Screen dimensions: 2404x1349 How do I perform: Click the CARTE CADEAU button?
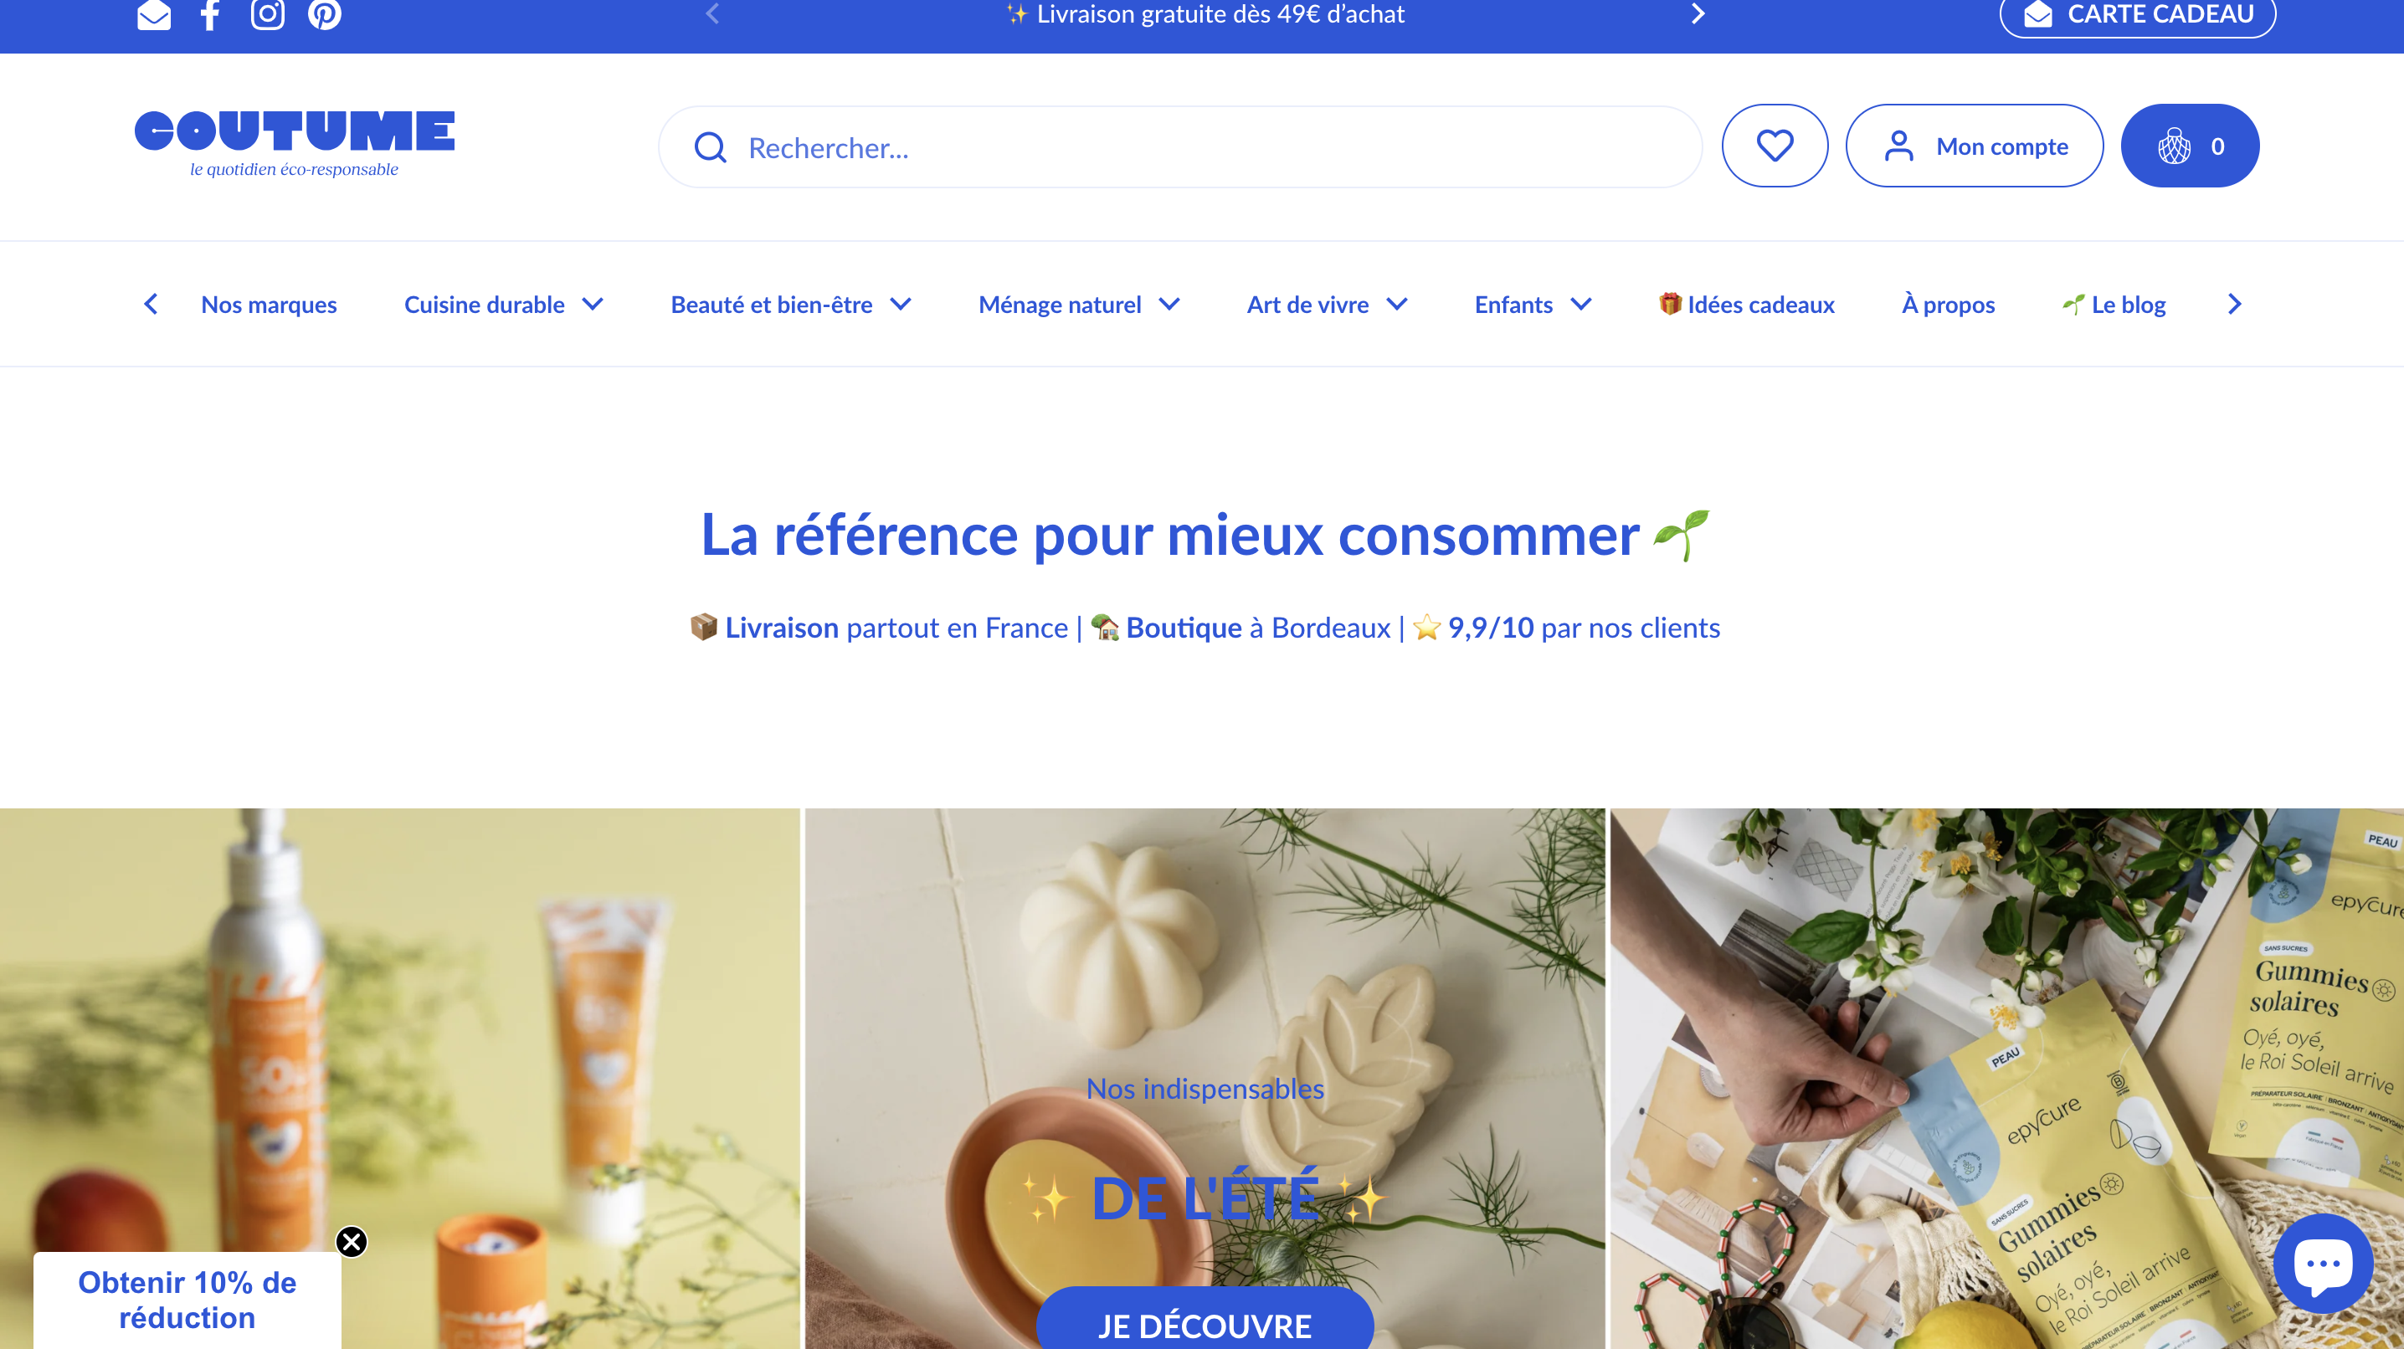[2137, 15]
